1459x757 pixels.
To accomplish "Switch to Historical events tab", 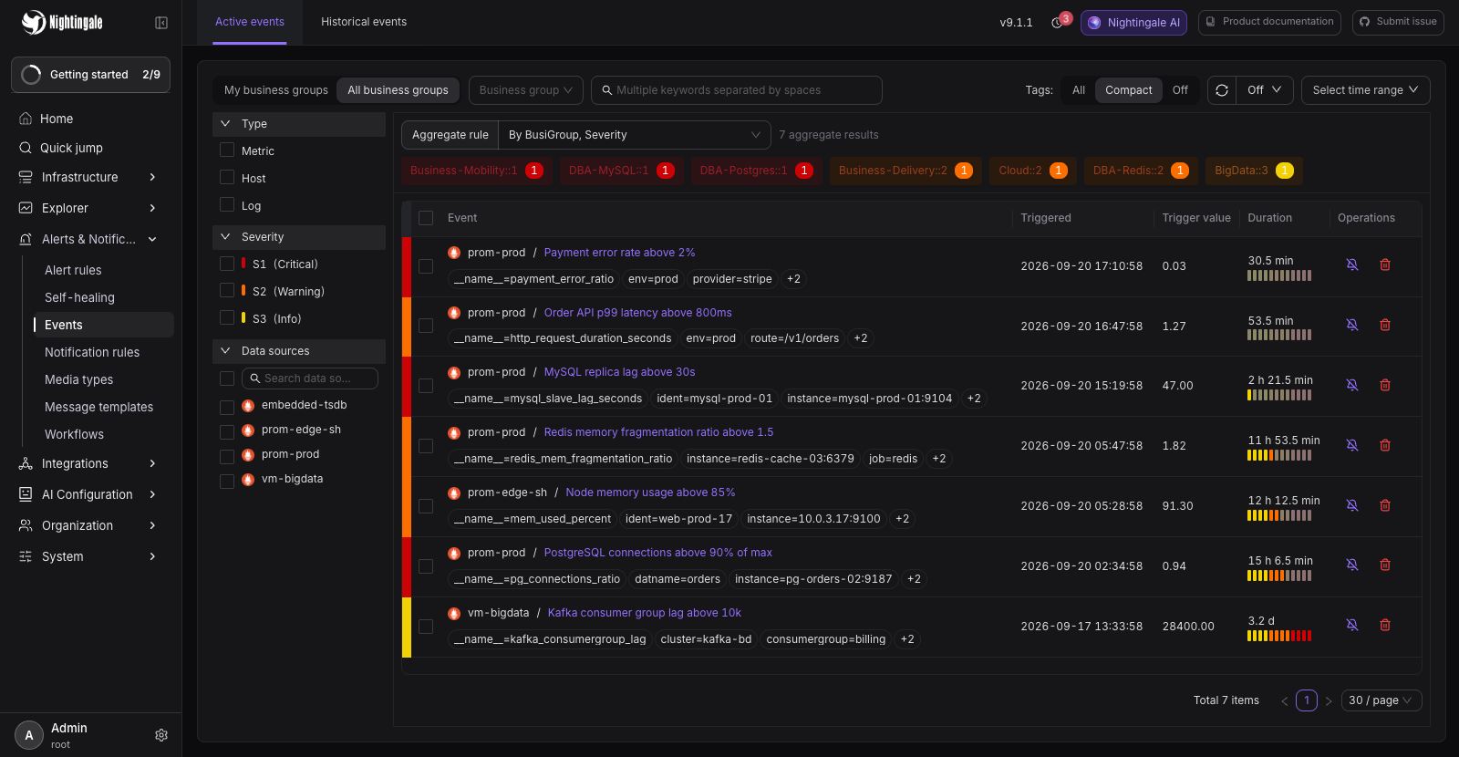I will pyautogui.click(x=364, y=22).
